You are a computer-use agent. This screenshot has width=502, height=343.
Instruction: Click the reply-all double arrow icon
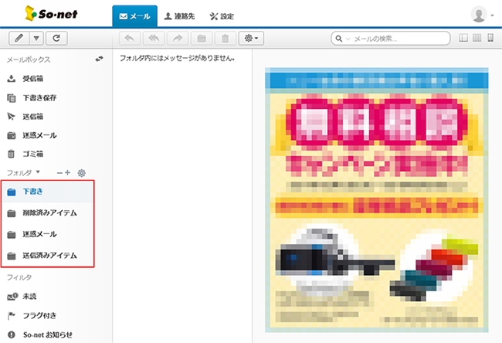coord(154,37)
